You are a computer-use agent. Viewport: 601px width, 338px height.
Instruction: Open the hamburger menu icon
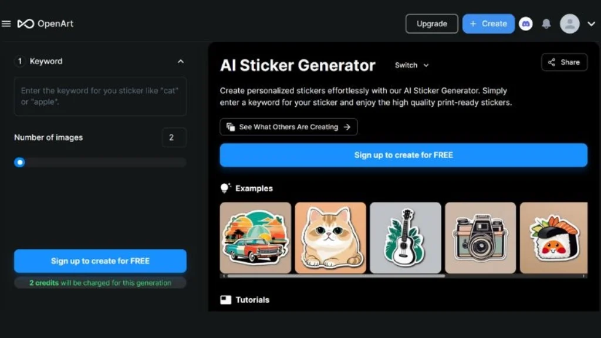point(6,23)
